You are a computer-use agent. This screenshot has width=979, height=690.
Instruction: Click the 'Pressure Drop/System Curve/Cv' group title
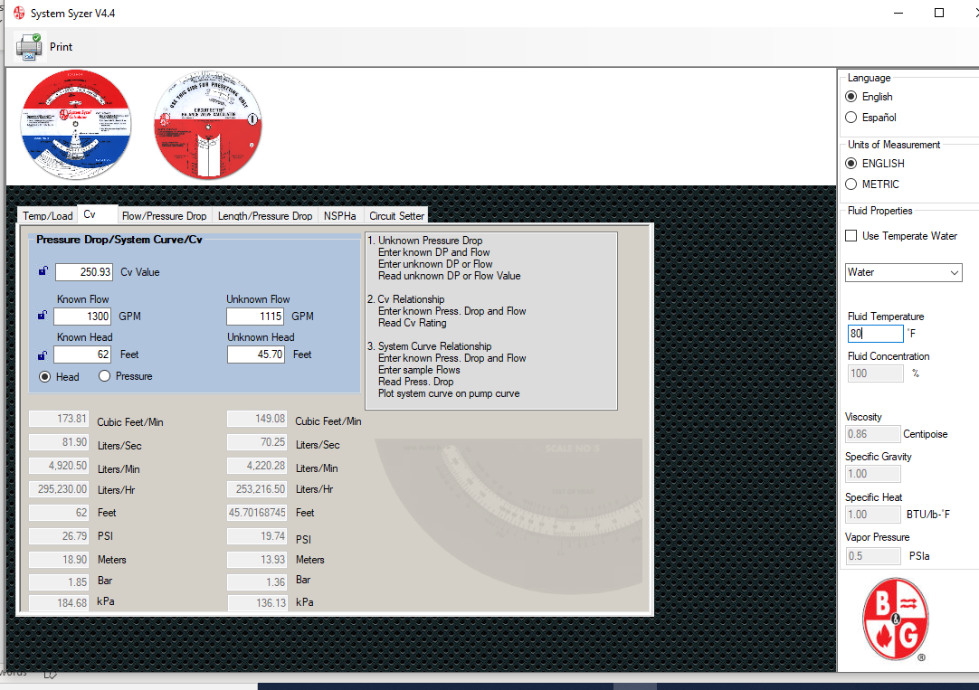(x=119, y=240)
